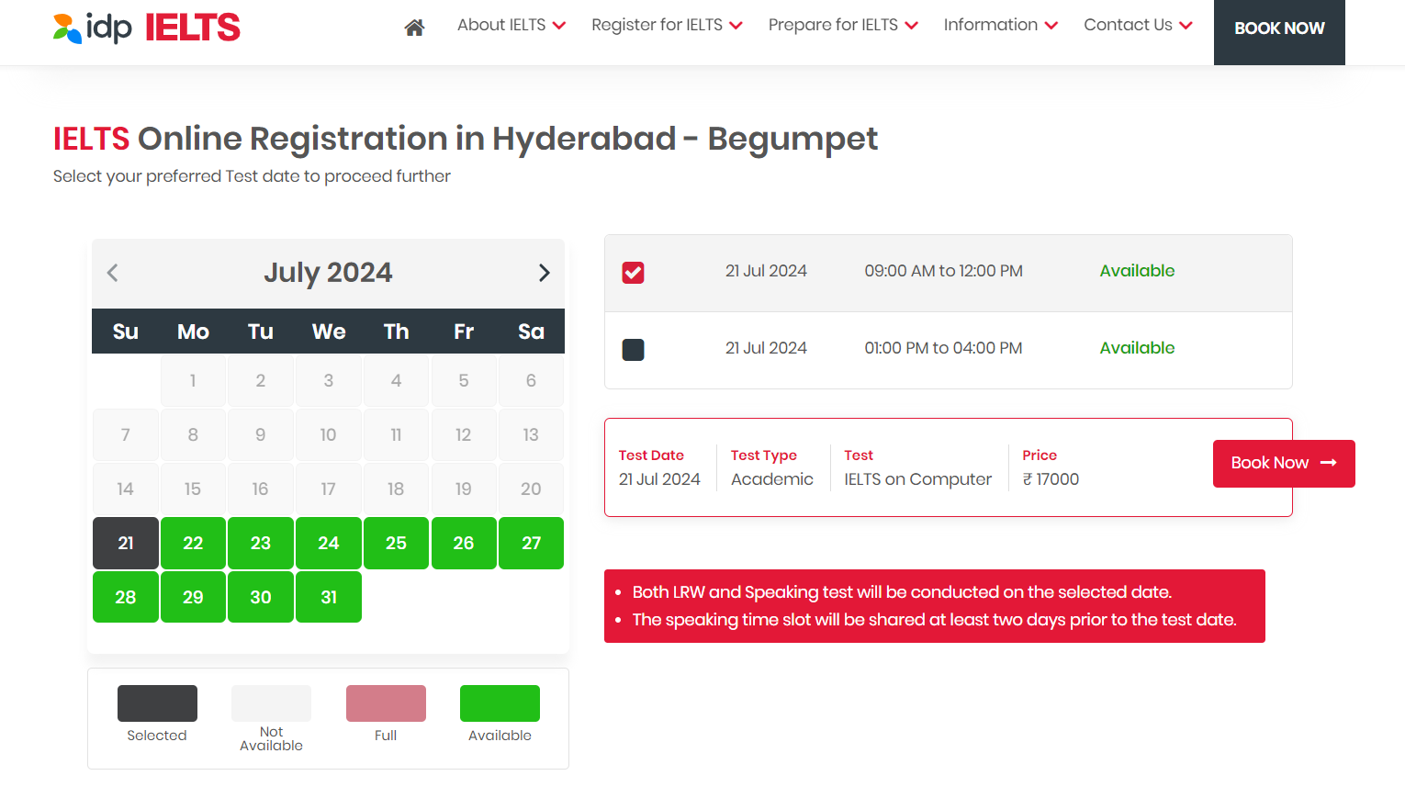Uncheck the 09:00 AM to 12:00 PM slot
Image resolution: width=1405 pixels, height=787 pixels.
click(634, 273)
